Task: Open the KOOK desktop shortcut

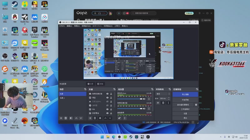Action: (x=35, y=44)
